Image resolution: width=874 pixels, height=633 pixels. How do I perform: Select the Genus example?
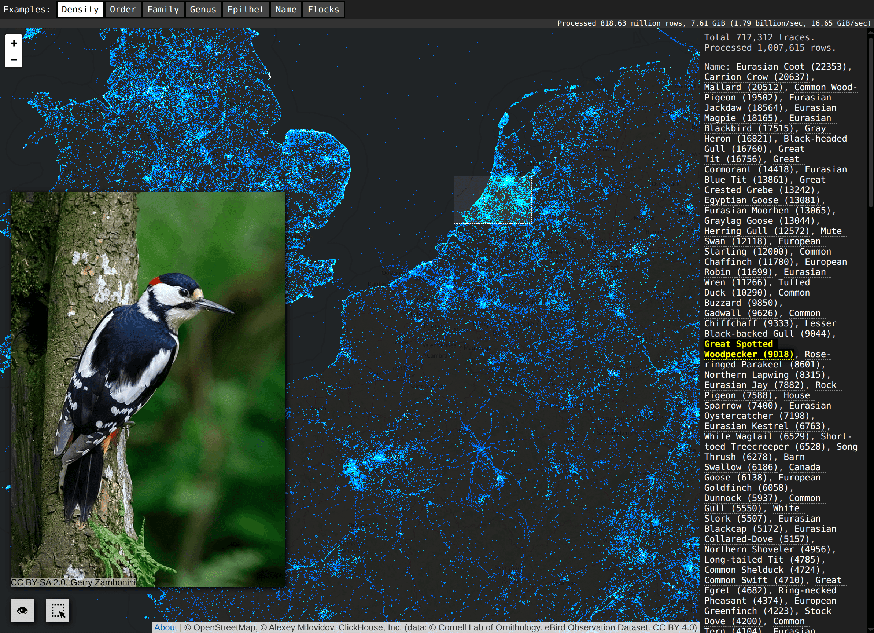(x=203, y=9)
